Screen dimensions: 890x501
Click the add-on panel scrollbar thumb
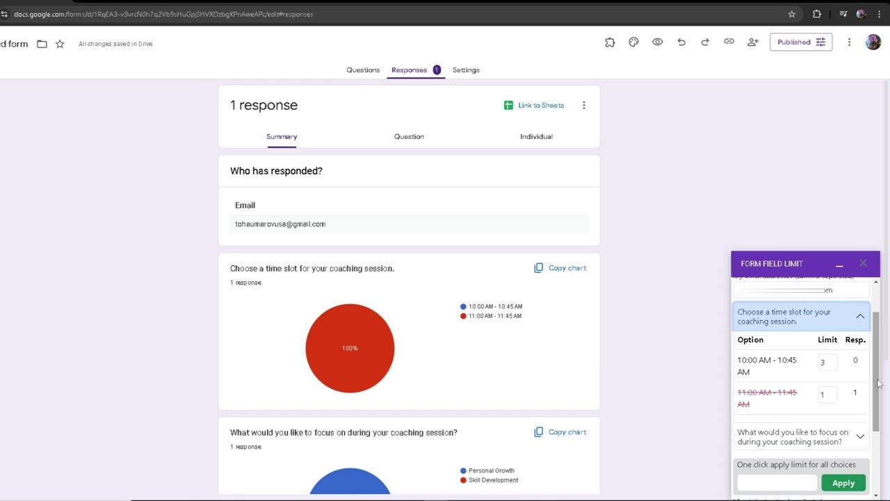[876, 371]
